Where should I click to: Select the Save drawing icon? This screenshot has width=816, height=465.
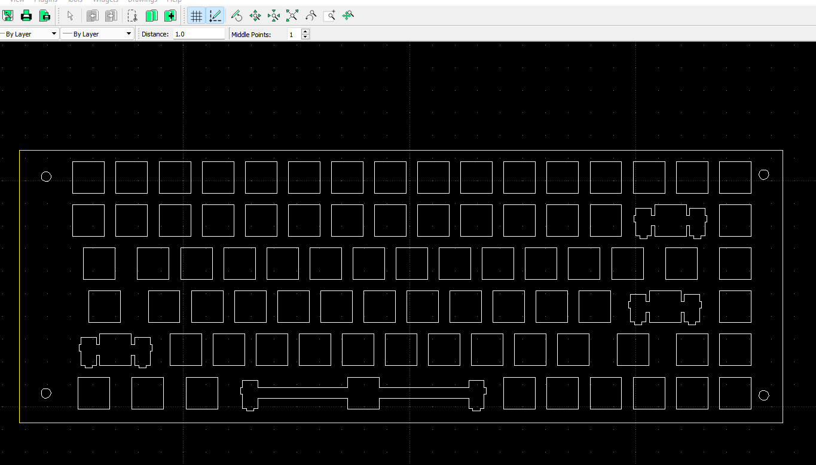[8, 16]
